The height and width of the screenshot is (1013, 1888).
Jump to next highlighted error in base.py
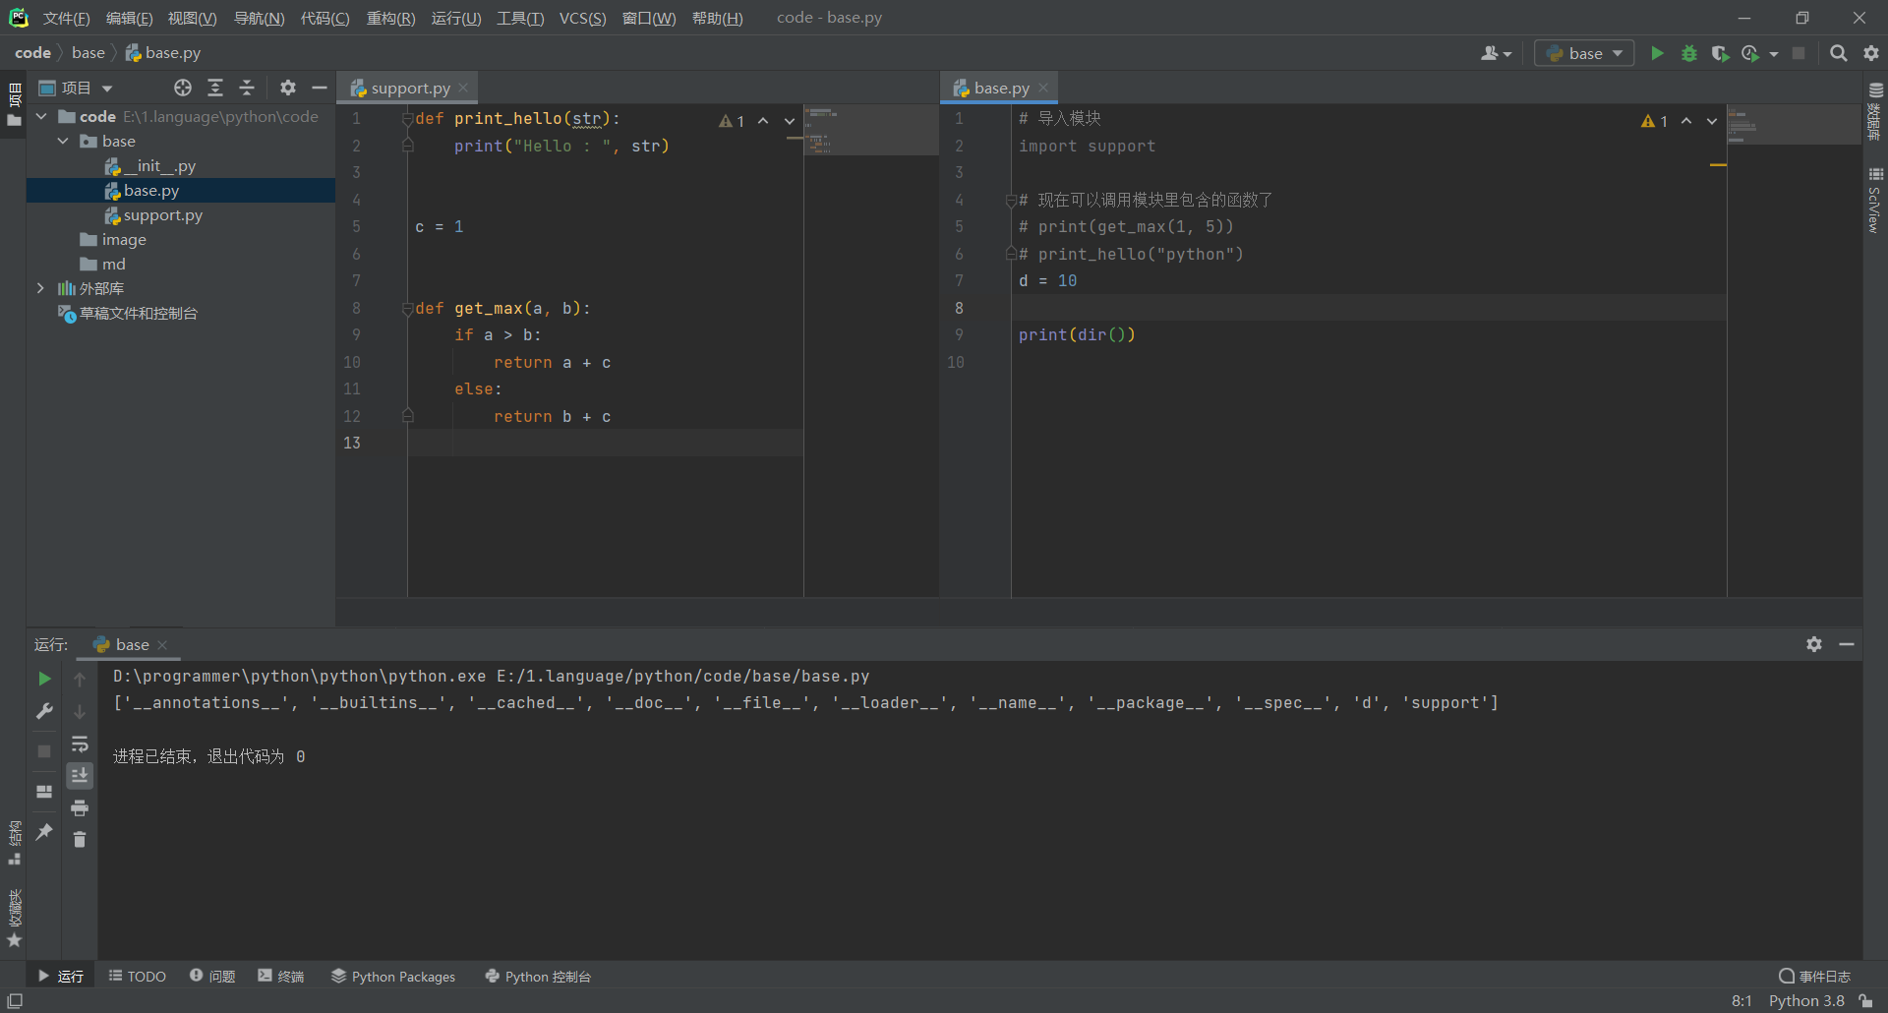1712,121
